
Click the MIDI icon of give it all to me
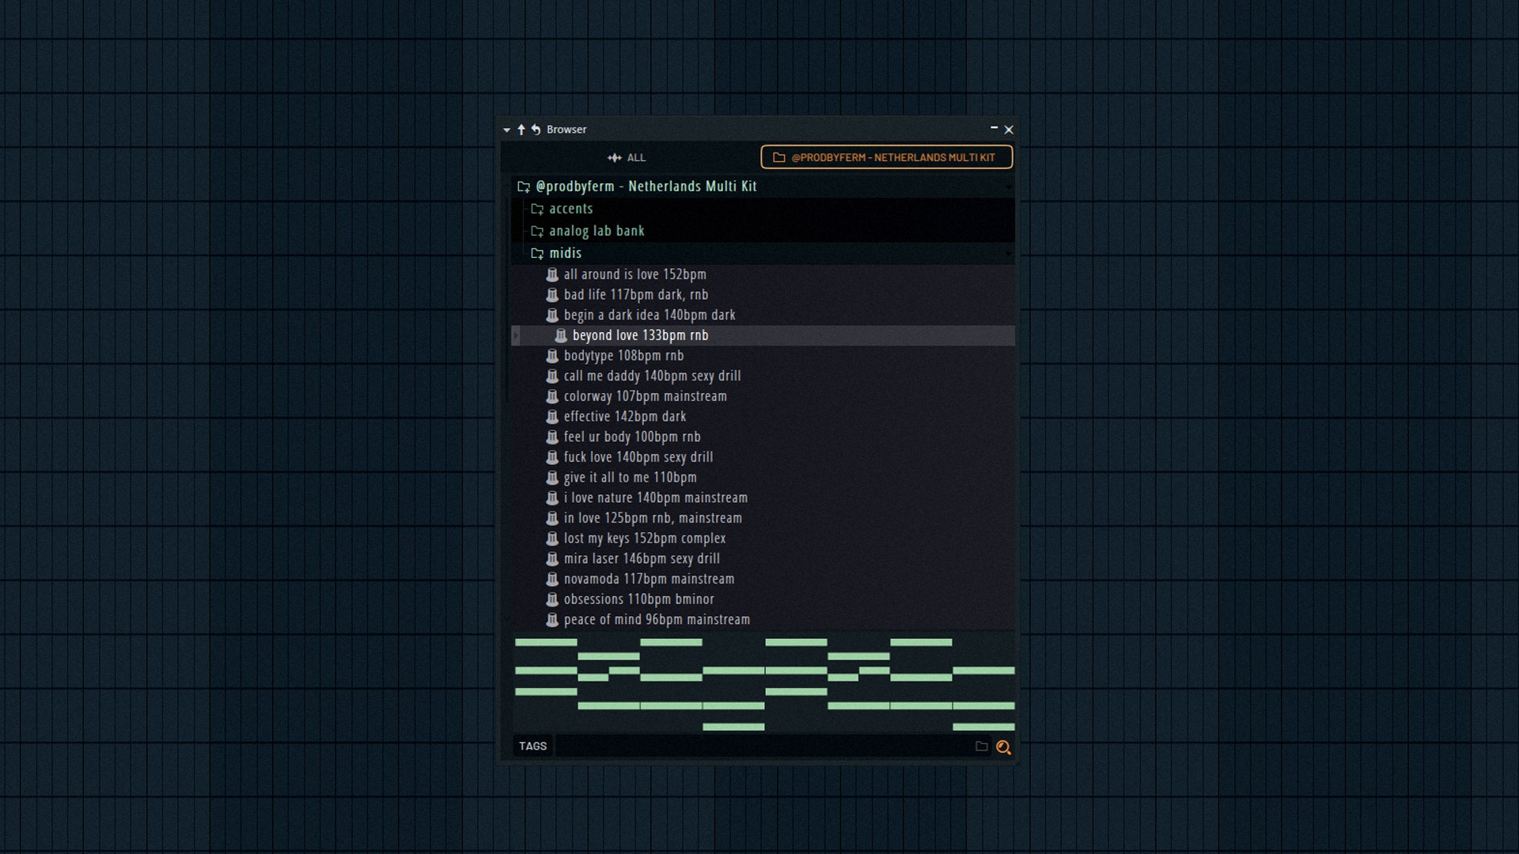(552, 478)
